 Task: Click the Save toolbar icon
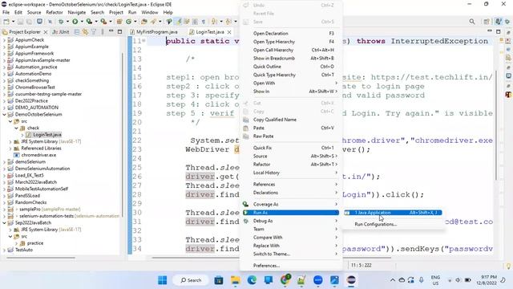tap(20, 22)
